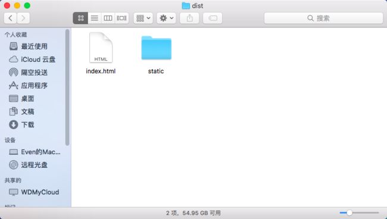Open the arrange items dropdown
Viewport: 387px width, 219px height.
coord(143,18)
